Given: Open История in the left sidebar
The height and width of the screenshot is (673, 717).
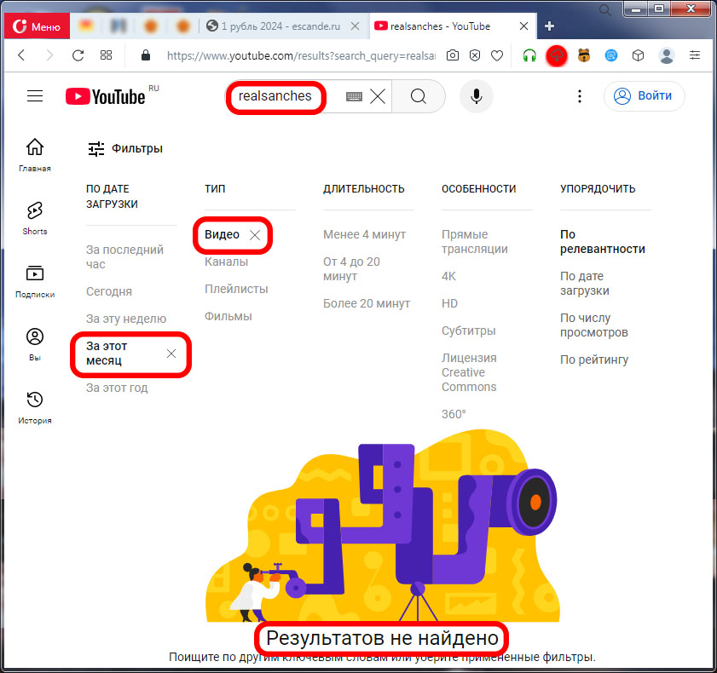Looking at the screenshot, I should [35, 407].
